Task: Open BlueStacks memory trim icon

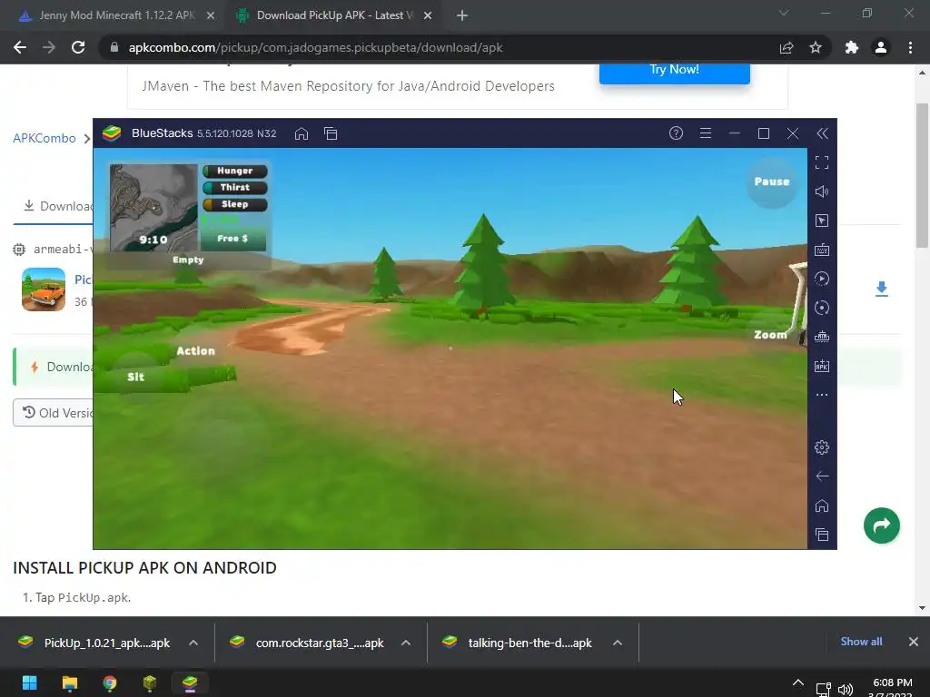Action: coord(822,337)
